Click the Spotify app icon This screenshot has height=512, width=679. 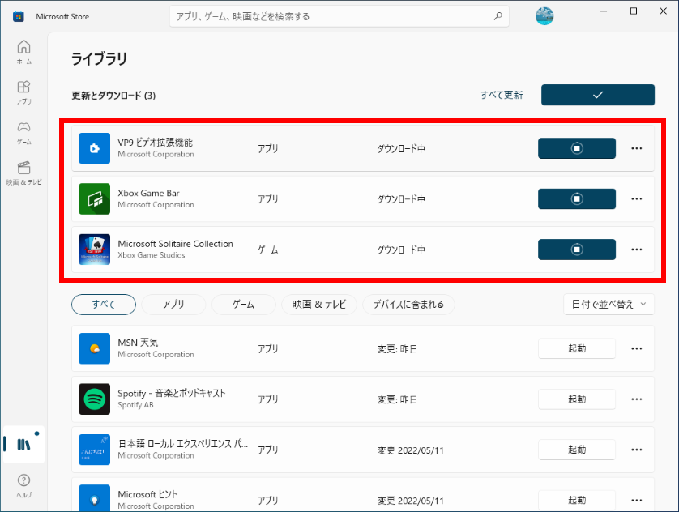[95, 399]
